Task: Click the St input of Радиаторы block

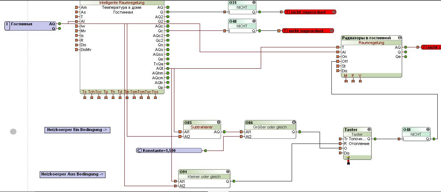Action: 338,66
